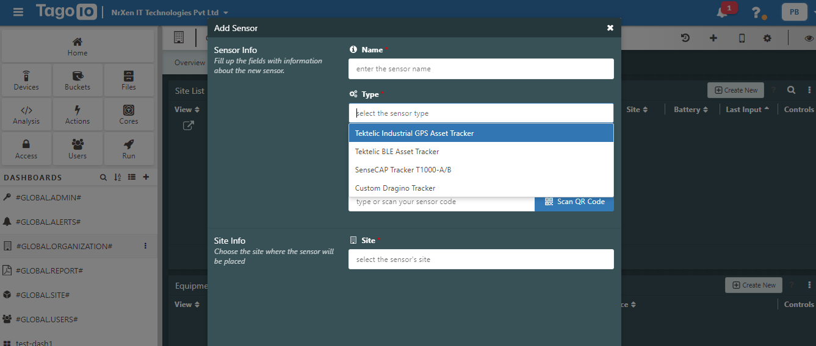Close the Add Sensor dialog
This screenshot has width=816, height=346.
click(610, 28)
